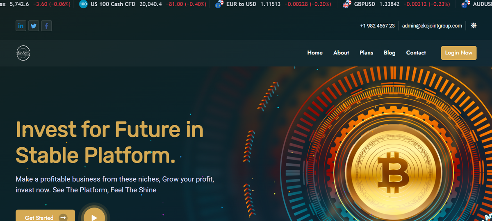Viewport: 492px width, 221px height.
Task: Click the US 100 ticker badge icon
Action: (83, 5)
